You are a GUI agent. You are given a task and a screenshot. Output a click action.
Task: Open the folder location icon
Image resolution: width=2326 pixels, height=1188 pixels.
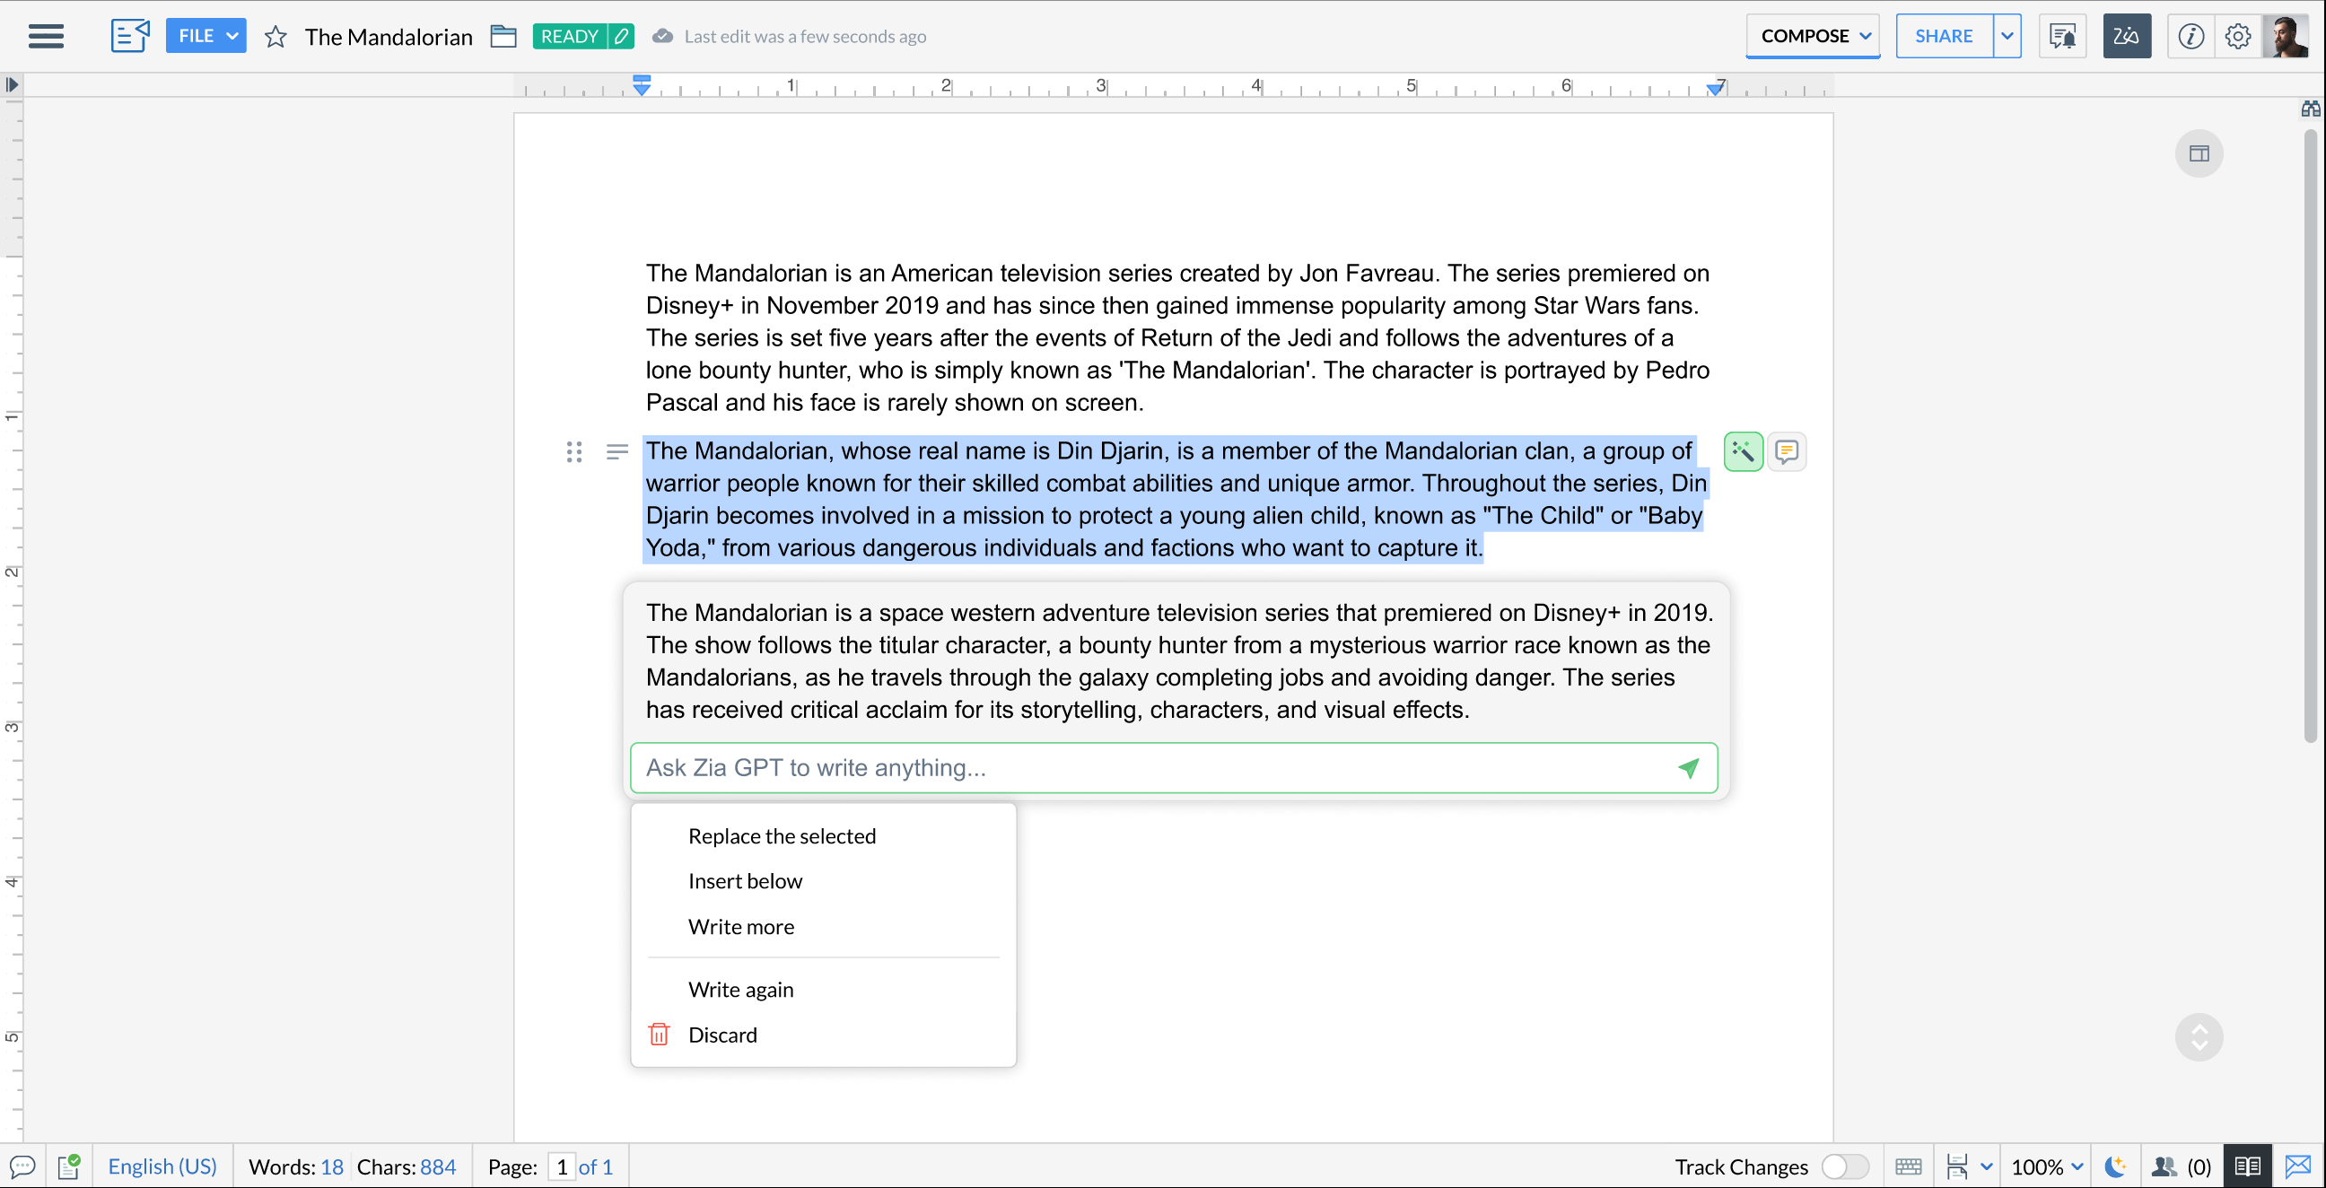point(503,36)
